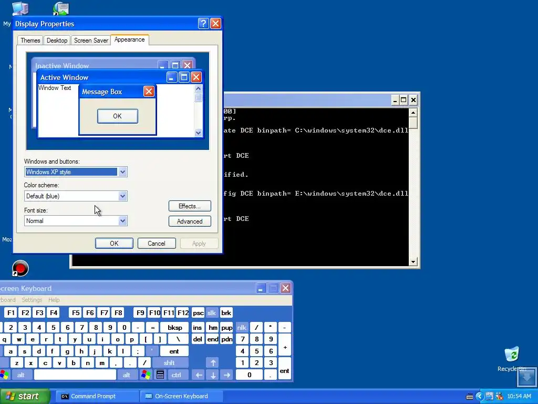Toggle the nlk num lock key
The width and height of the screenshot is (538, 404).
coord(242,328)
